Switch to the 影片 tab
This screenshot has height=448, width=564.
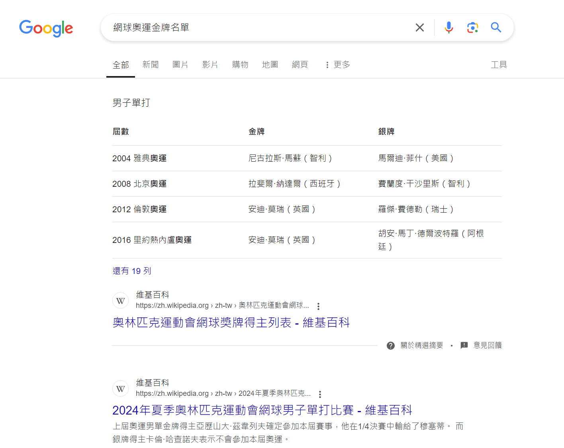click(210, 65)
